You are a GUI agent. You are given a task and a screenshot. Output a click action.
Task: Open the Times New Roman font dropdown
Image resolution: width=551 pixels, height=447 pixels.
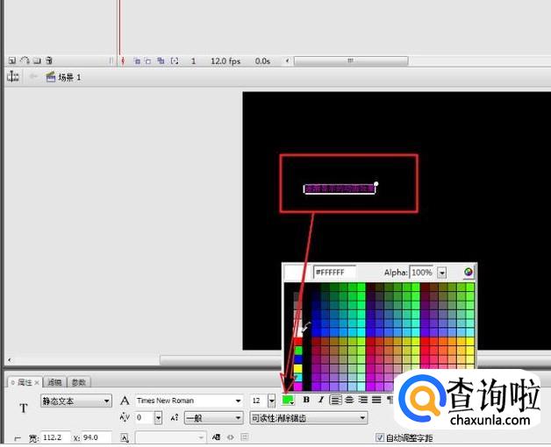(x=188, y=401)
